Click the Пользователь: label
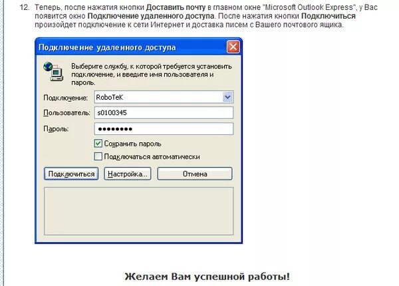 click(x=66, y=112)
